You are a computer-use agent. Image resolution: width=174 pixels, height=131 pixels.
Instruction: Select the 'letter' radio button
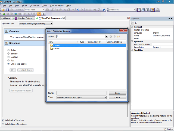(x=8, y=50)
